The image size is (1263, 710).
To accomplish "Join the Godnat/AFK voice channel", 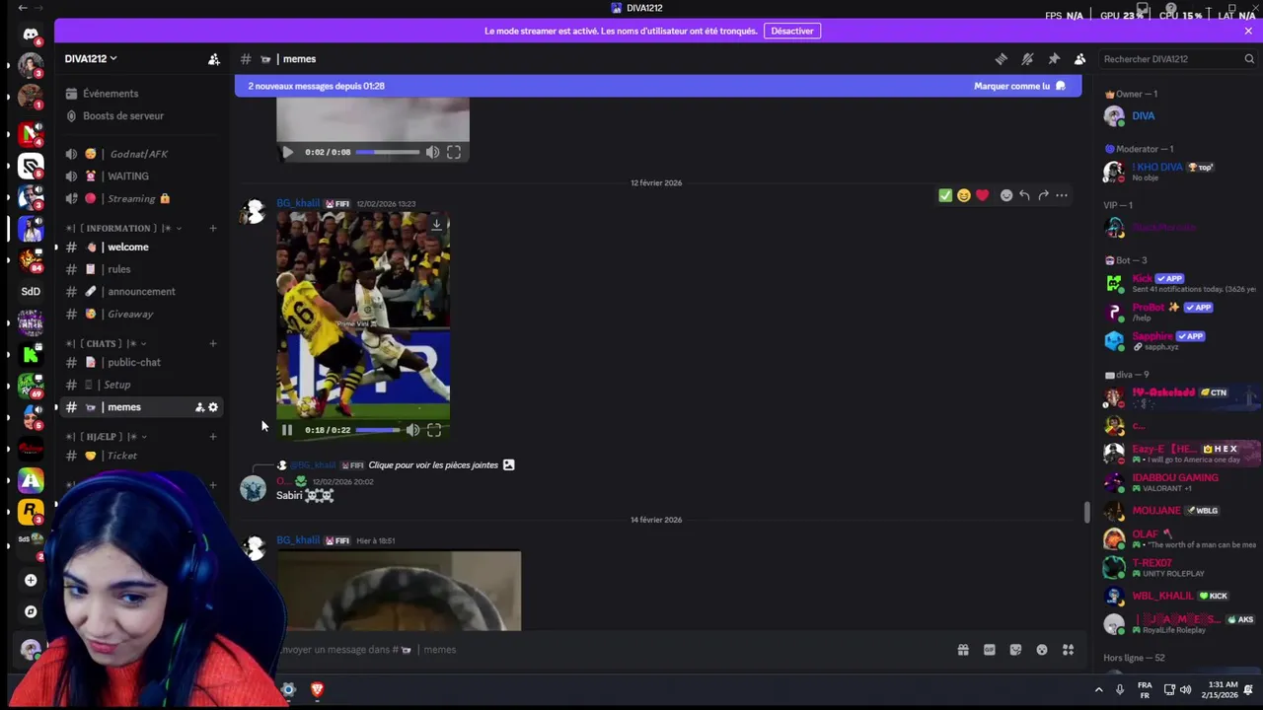I will pos(141,154).
